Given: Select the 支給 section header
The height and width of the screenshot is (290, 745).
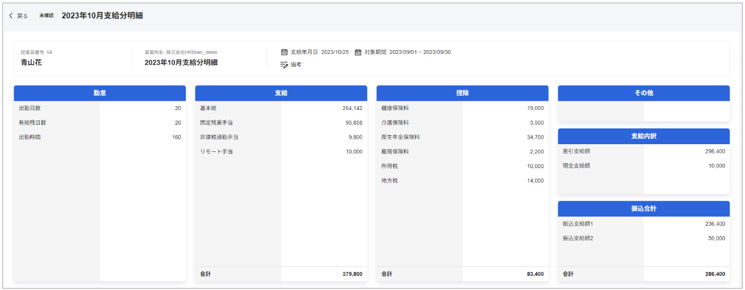Looking at the screenshot, I should 281,93.
